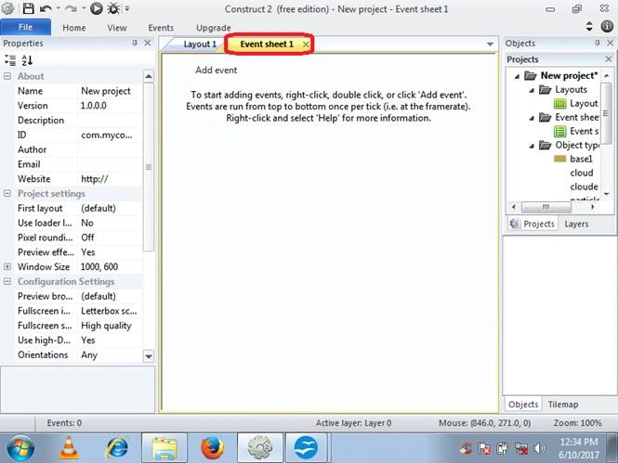Open File Explorer from the taskbar
This screenshot has height=463, width=618.
point(164,448)
